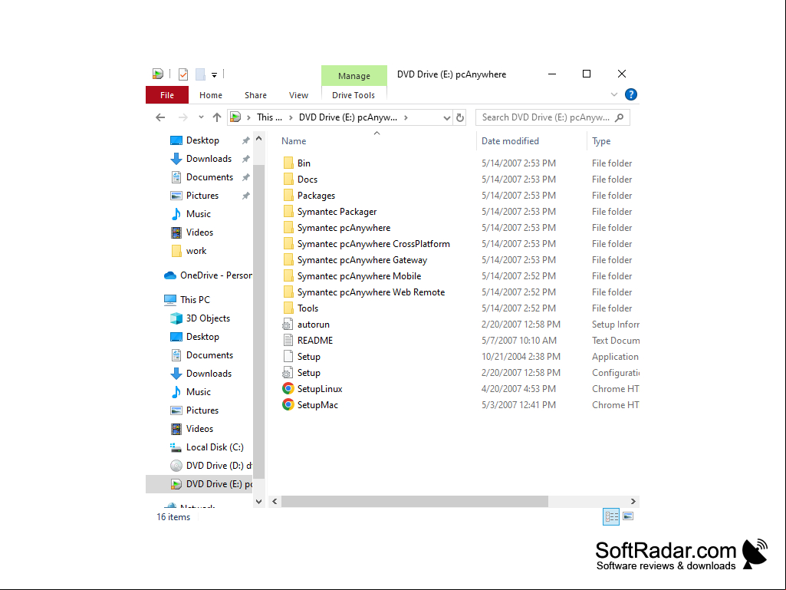Select the autorun setup information file icon
Viewport: 786px width, 590px height.
point(288,324)
